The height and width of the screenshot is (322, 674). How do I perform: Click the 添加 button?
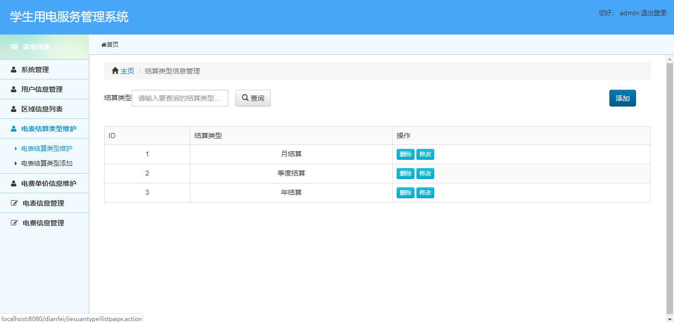tap(622, 98)
